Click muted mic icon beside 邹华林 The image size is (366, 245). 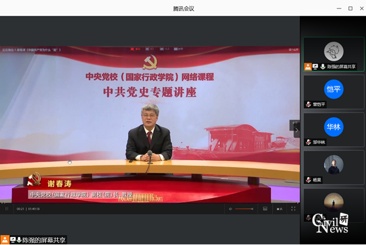[309, 142]
